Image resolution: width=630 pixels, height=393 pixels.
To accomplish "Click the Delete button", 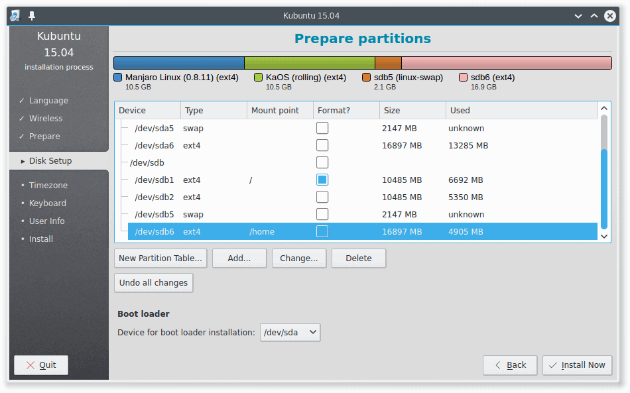I will coord(359,258).
